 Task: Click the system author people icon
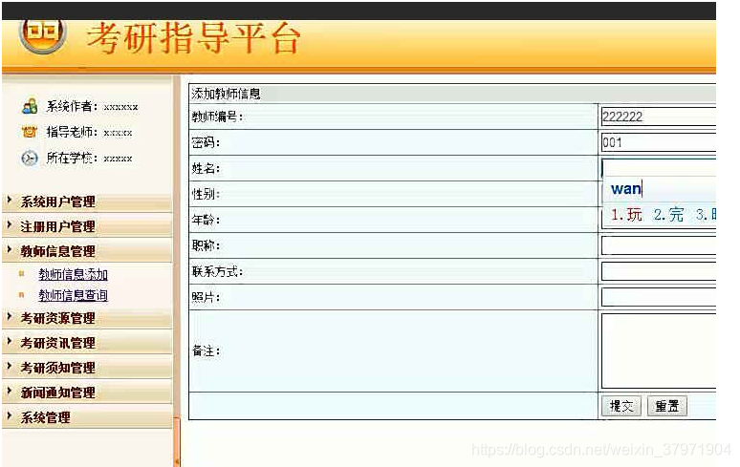pyautogui.click(x=30, y=106)
